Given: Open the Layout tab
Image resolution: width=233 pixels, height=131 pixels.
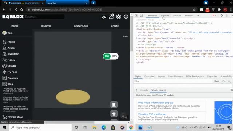Looking at the screenshot, I should coord(161,76).
